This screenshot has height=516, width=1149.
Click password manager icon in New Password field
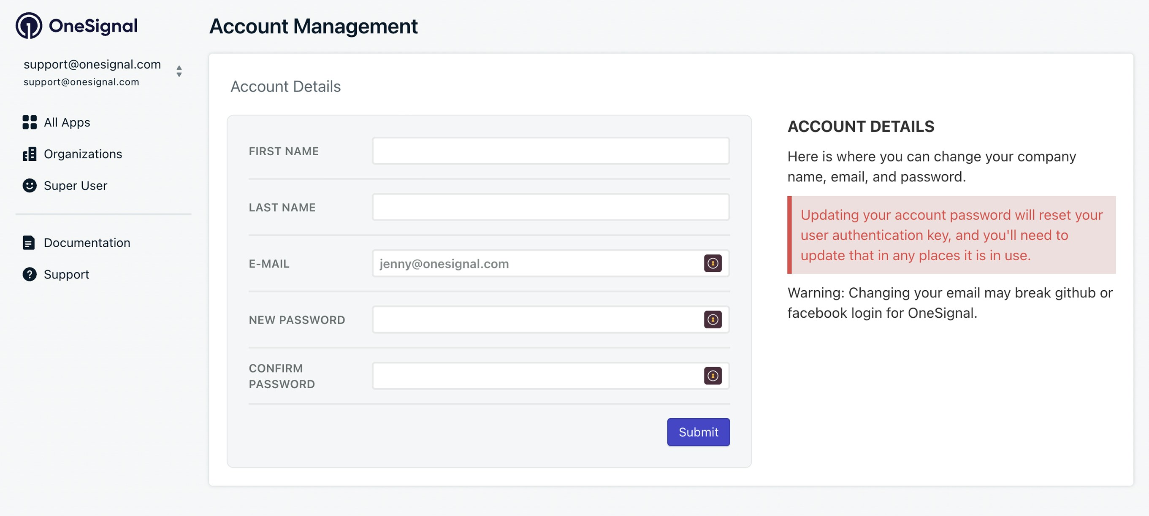(x=713, y=320)
